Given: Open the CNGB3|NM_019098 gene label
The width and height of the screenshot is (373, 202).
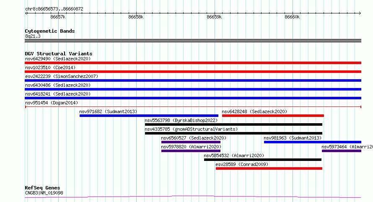Looking at the screenshot, I should [44, 193].
